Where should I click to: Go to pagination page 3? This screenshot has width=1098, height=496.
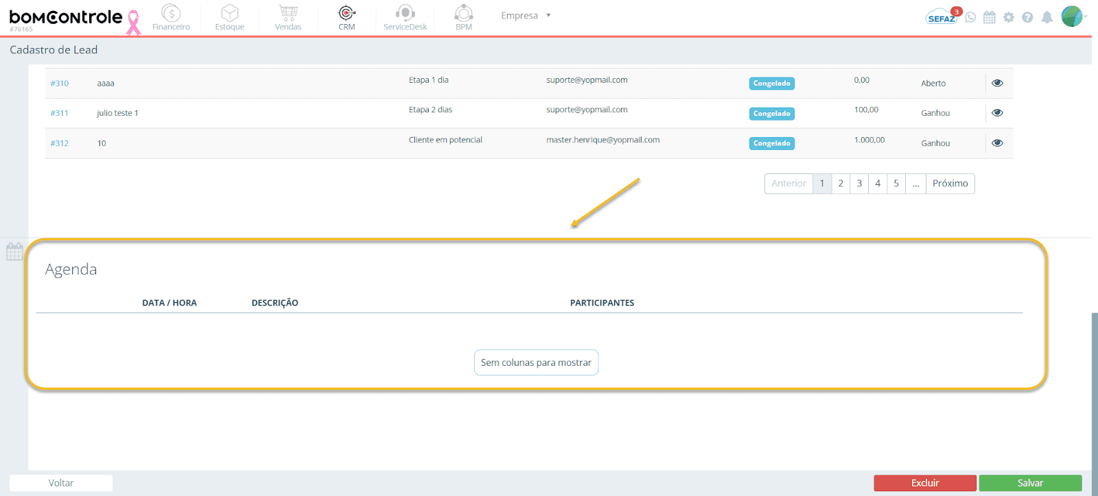[x=859, y=184]
